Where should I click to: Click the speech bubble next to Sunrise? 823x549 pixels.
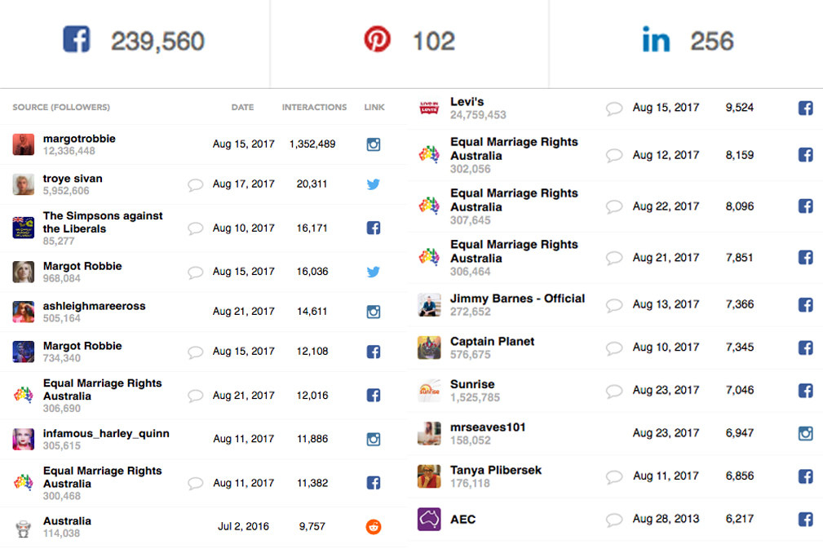(613, 391)
